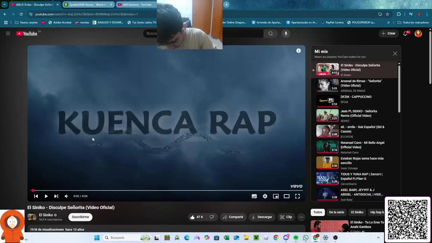Launch Spotify from the taskbar
This screenshot has height=243, width=432.
296,238
